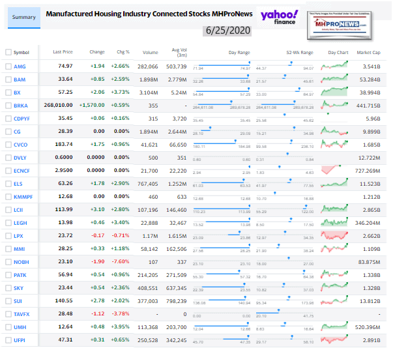Tick the checkbox beside AMG
The width and height of the screenshot is (393, 348).
(8, 66)
